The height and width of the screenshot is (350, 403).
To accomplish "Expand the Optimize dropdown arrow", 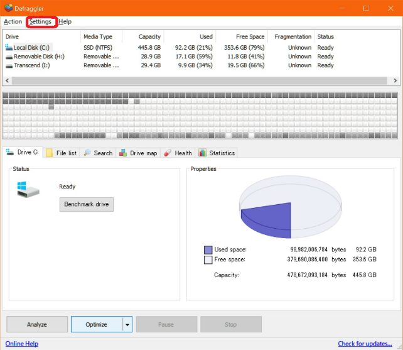I will tap(127, 324).
